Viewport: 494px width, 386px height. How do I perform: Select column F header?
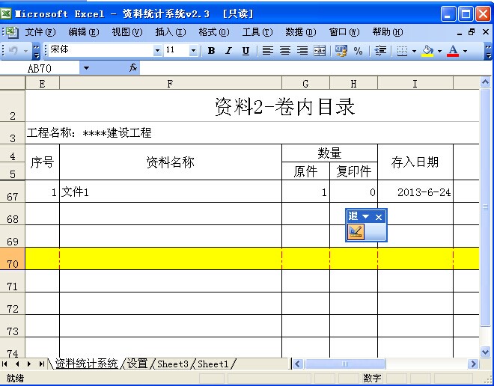171,84
